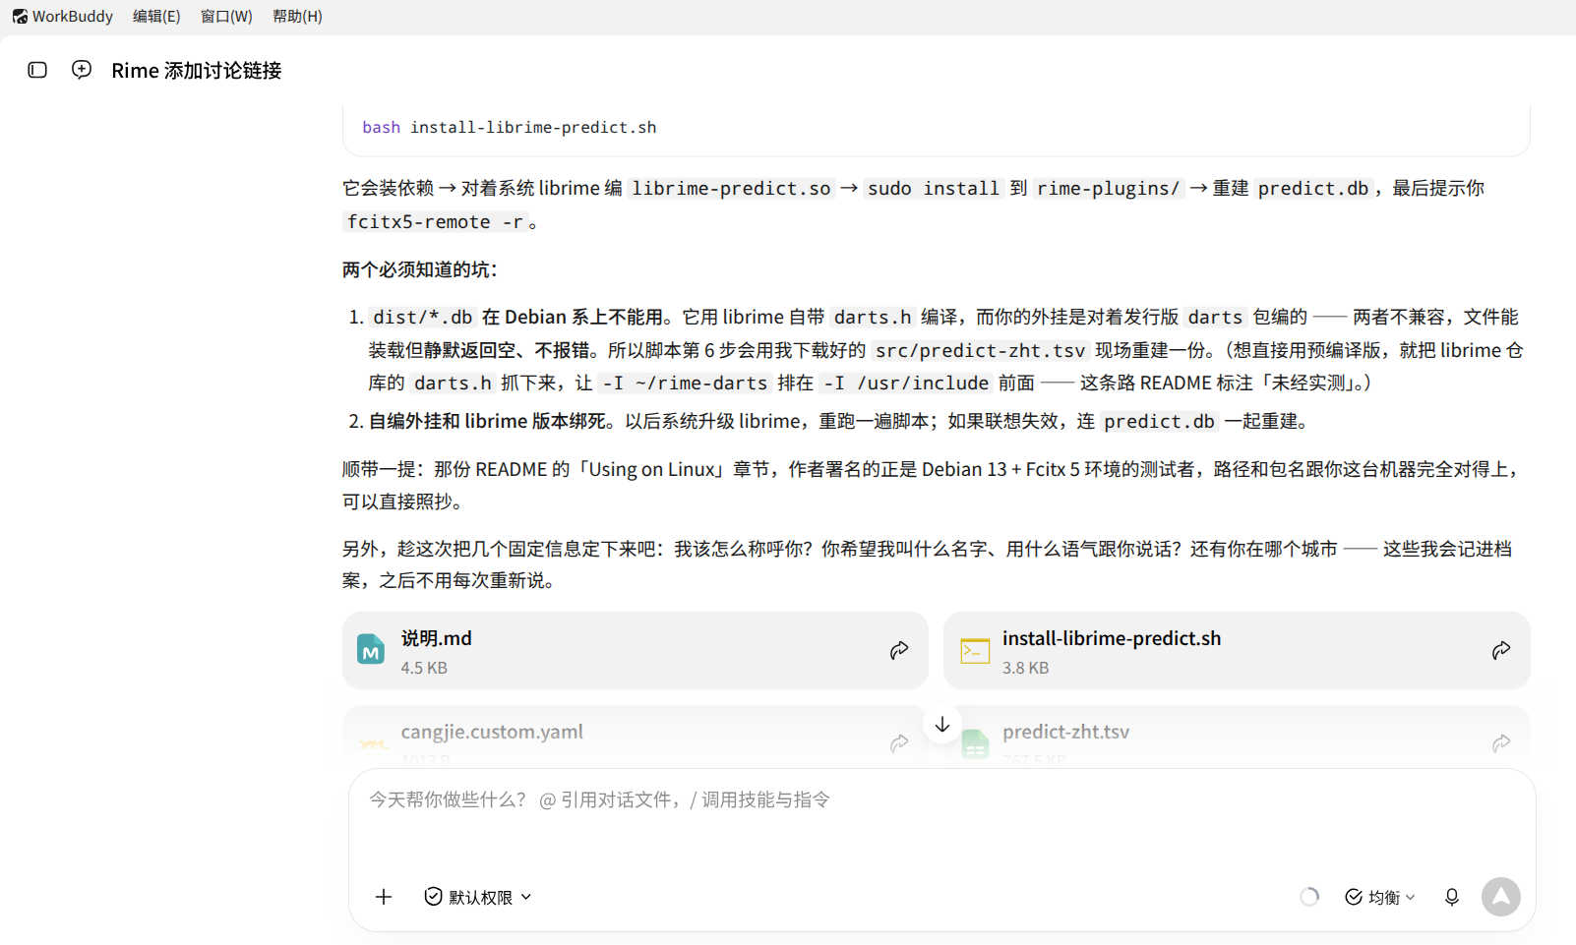Open the WorkBuddy app menu
This screenshot has height=945, width=1576.
coord(63,16)
